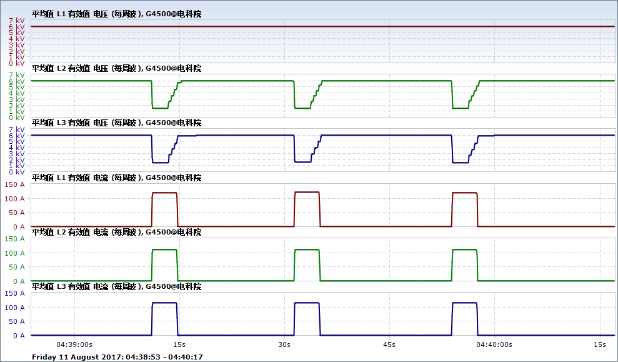The width and height of the screenshot is (618, 362).
Task: Select the L2 电压 chart title
Action: (116, 68)
